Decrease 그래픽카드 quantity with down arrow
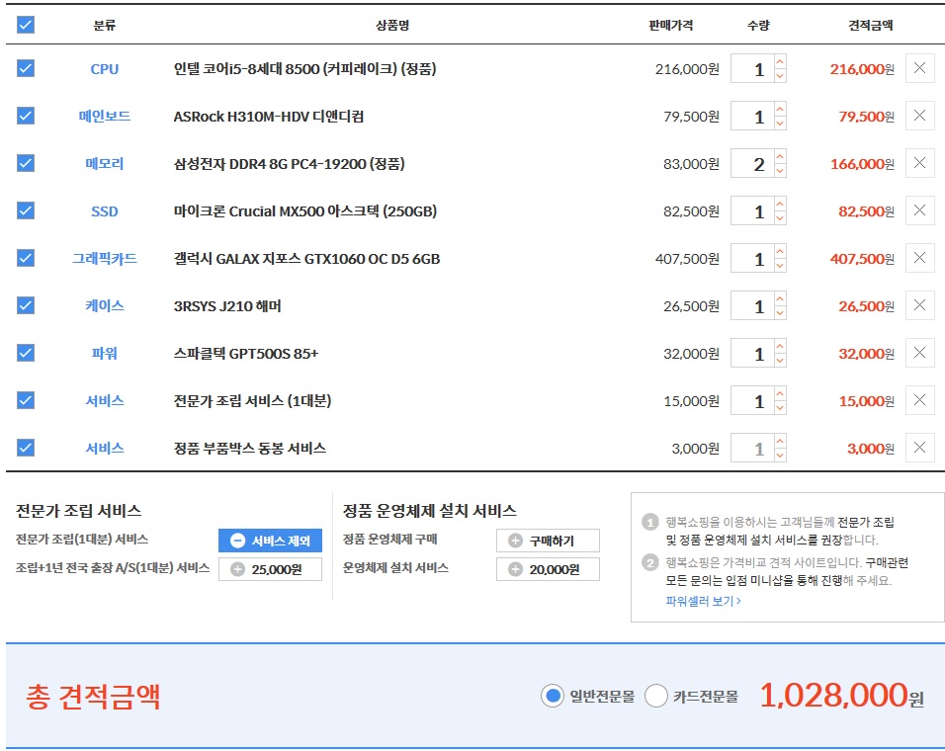Image resolution: width=945 pixels, height=751 pixels. tap(780, 266)
